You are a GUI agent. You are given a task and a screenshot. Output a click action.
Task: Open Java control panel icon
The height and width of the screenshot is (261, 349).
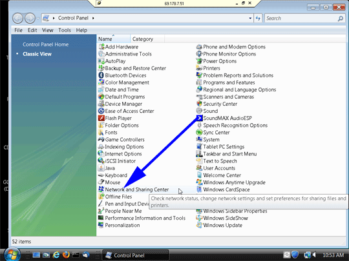tap(101, 168)
